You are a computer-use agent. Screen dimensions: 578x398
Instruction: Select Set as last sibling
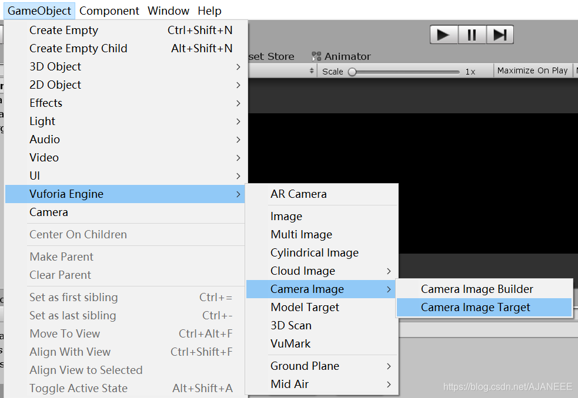(125, 316)
